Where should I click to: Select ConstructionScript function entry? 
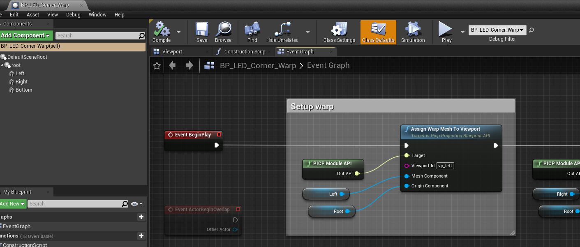[25, 245]
